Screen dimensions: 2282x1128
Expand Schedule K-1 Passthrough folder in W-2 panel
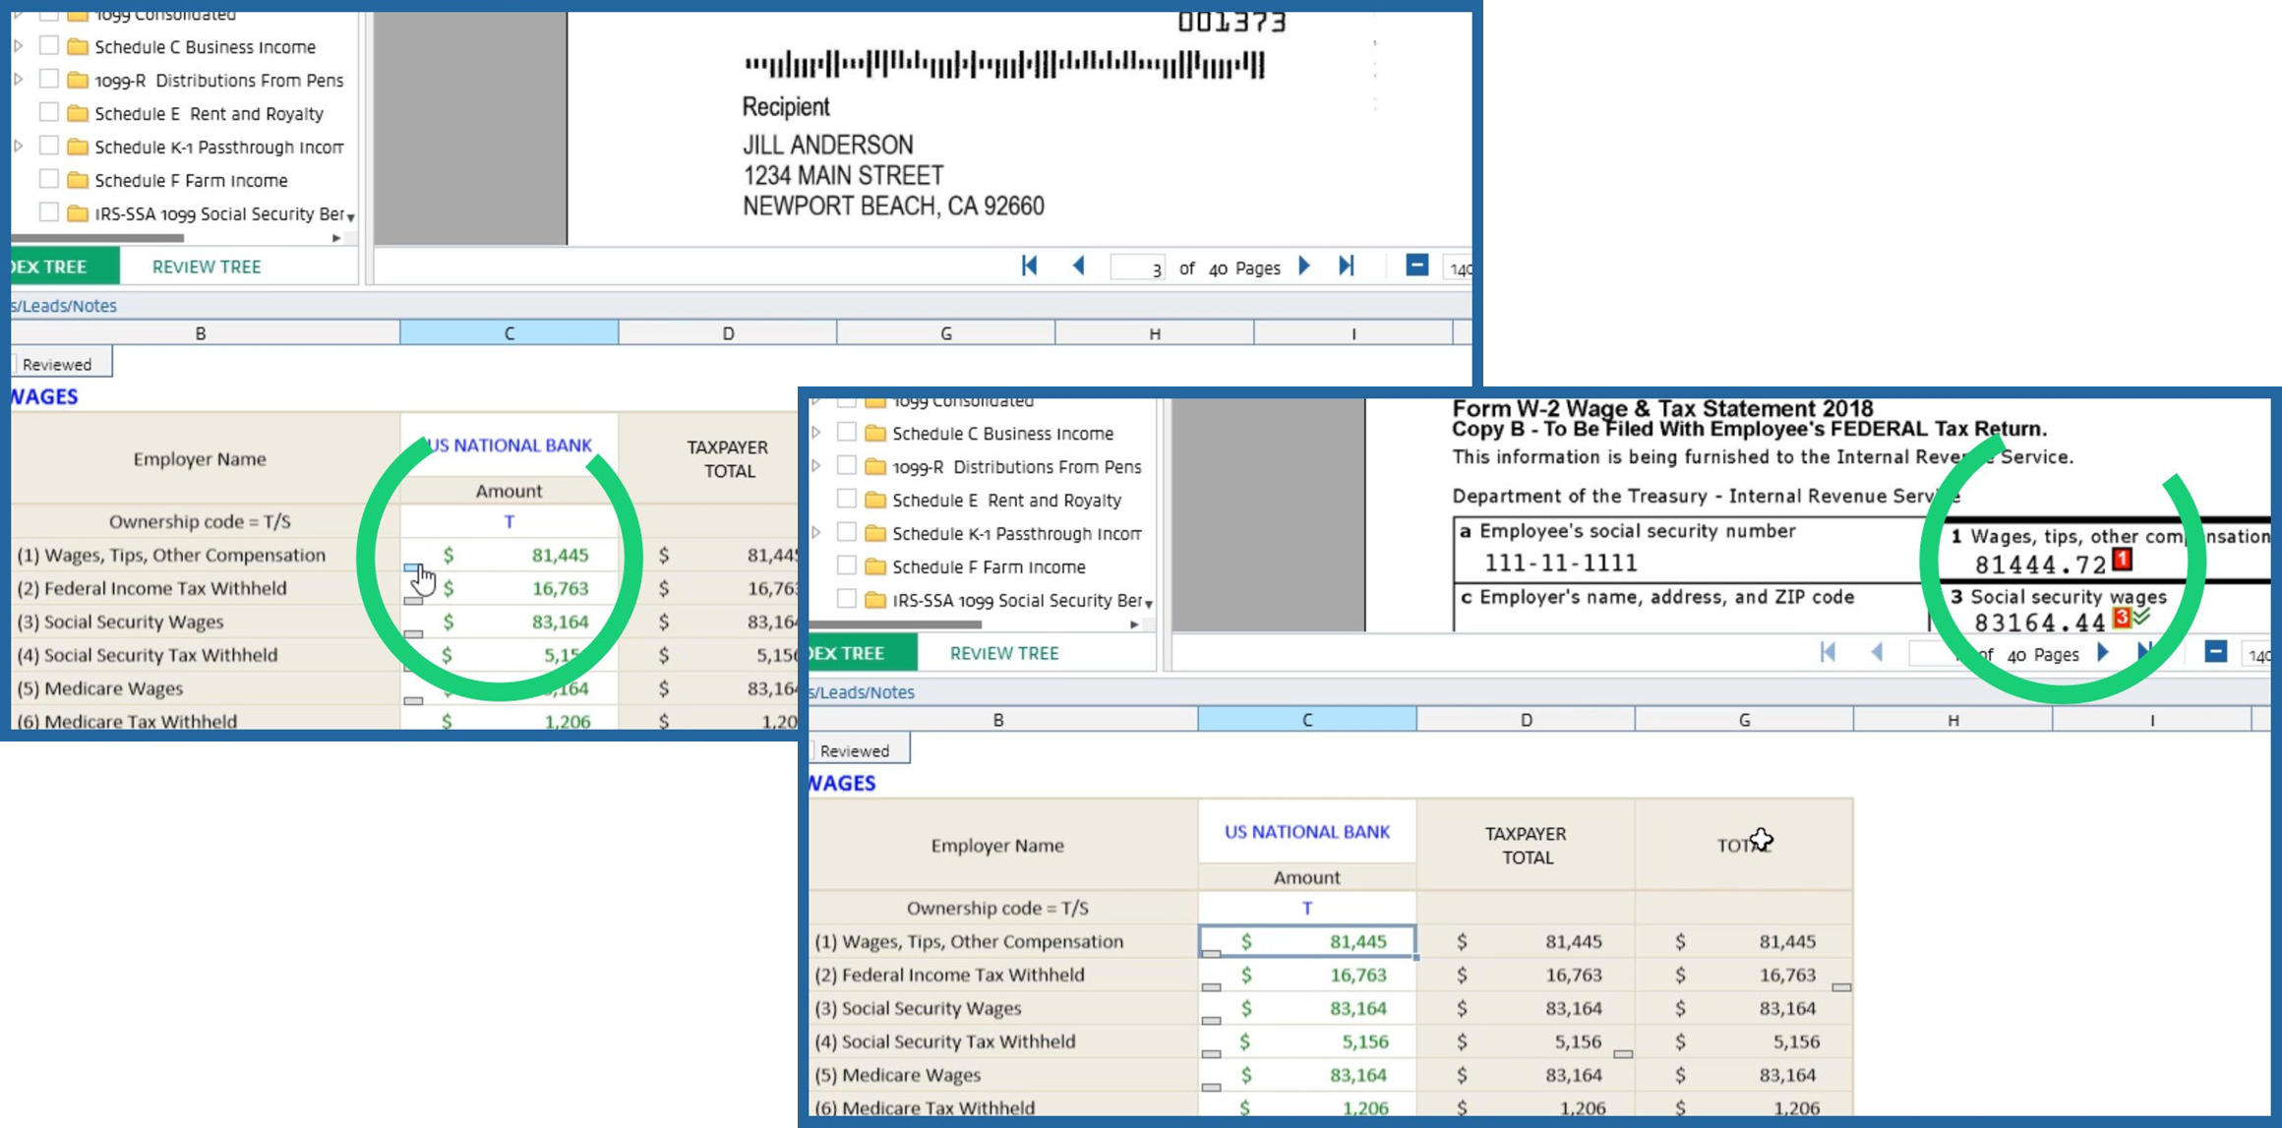click(x=816, y=533)
